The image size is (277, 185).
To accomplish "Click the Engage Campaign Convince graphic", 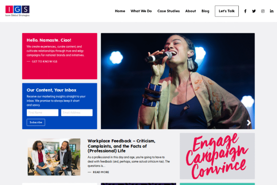I will point(217,156).
